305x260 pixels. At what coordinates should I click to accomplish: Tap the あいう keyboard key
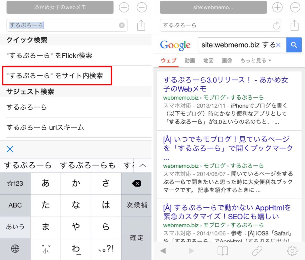pos(15,227)
